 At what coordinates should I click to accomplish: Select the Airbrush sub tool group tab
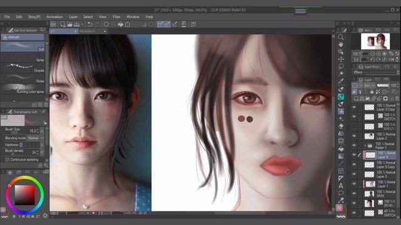click(x=23, y=37)
